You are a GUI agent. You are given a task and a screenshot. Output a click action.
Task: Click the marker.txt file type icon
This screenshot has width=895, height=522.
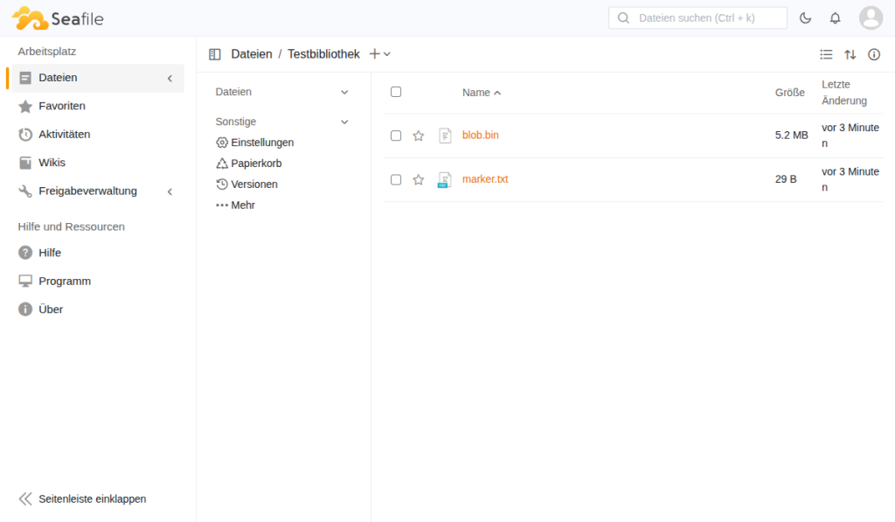click(x=445, y=180)
